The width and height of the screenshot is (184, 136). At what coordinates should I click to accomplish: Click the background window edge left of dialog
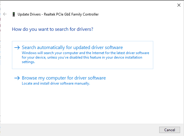[0, 60]
